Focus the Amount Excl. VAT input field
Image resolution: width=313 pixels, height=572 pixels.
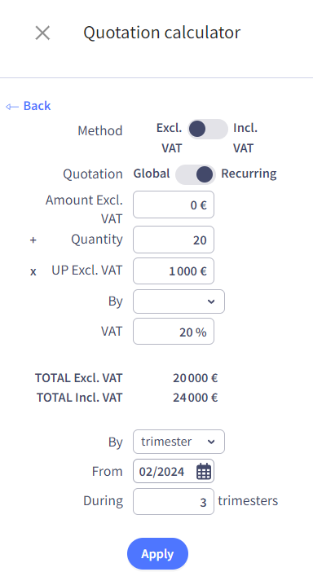(174, 205)
